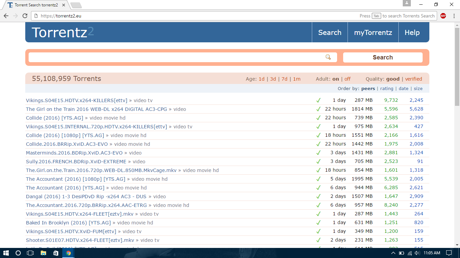Click verified checkmark for Dangal row

coord(318,197)
